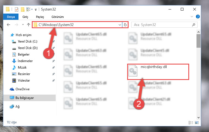The height and width of the screenshot is (132, 209).
Task: Open the Görünüm ribbon tab
Action: coord(58,17)
